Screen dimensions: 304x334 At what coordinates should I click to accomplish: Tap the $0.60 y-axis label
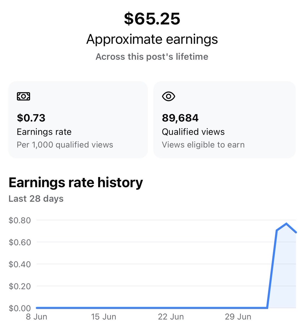click(x=20, y=242)
